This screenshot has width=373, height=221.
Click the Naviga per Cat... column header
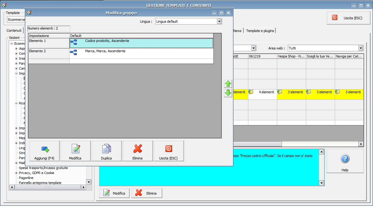click(x=349, y=56)
